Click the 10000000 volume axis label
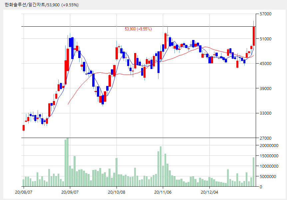Screen dimensions: 287x200 269,166
